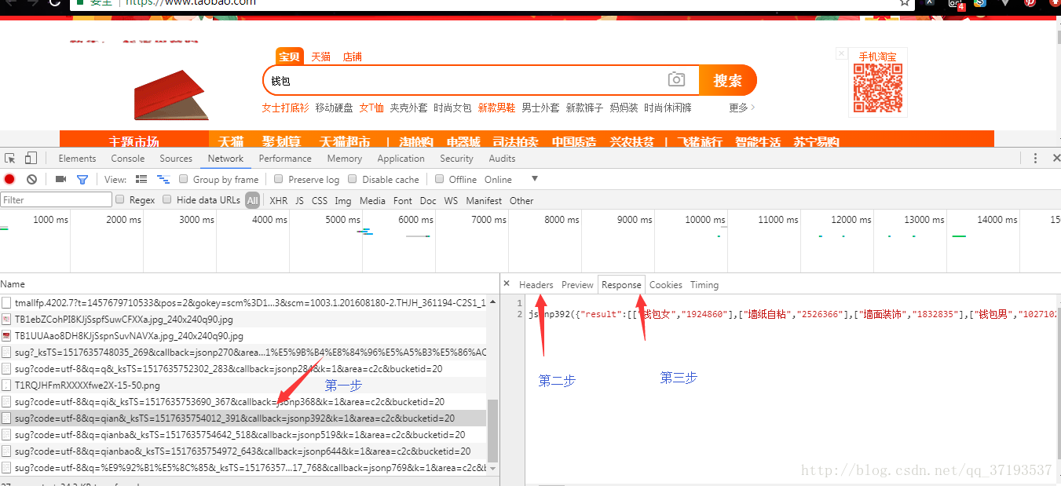Filter requests by WS type
Image resolution: width=1061 pixels, height=486 pixels.
click(451, 200)
